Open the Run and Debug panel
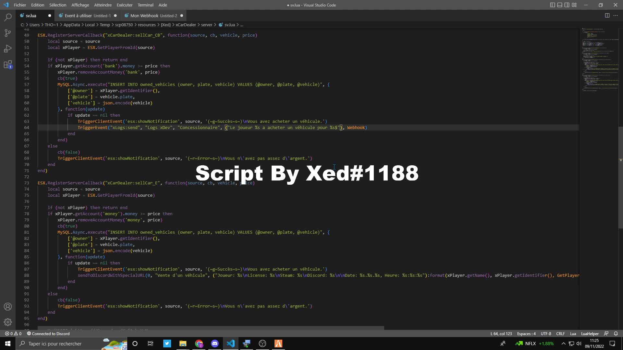The image size is (623, 350). pyautogui.click(x=8, y=49)
